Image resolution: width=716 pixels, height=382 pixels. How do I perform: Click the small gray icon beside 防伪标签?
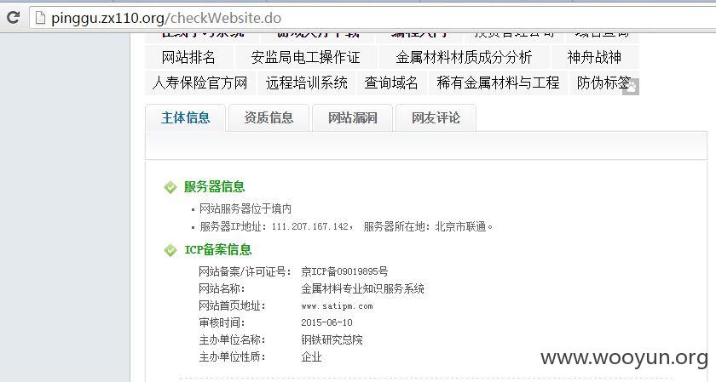pyautogui.click(x=631, y=87)
